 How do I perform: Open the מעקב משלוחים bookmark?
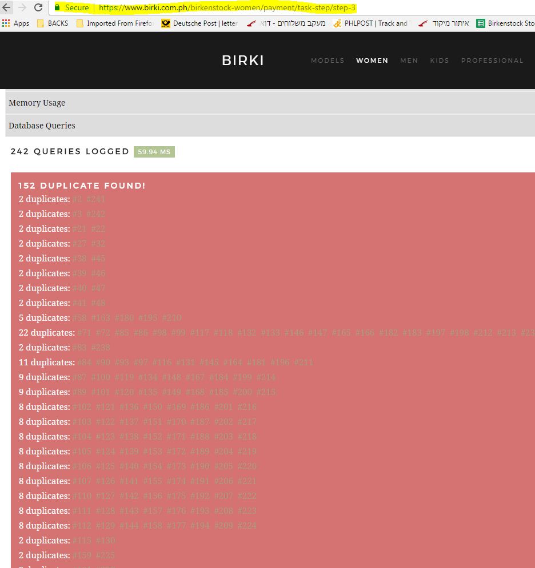[x=286, y=23]
